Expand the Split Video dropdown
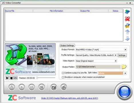The width and height of the screenshot is (134, 103). [x=125, y=73]
